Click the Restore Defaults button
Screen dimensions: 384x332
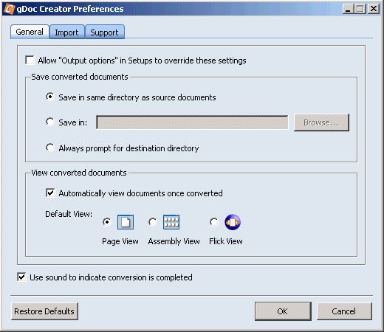click(x=44, y=311)
